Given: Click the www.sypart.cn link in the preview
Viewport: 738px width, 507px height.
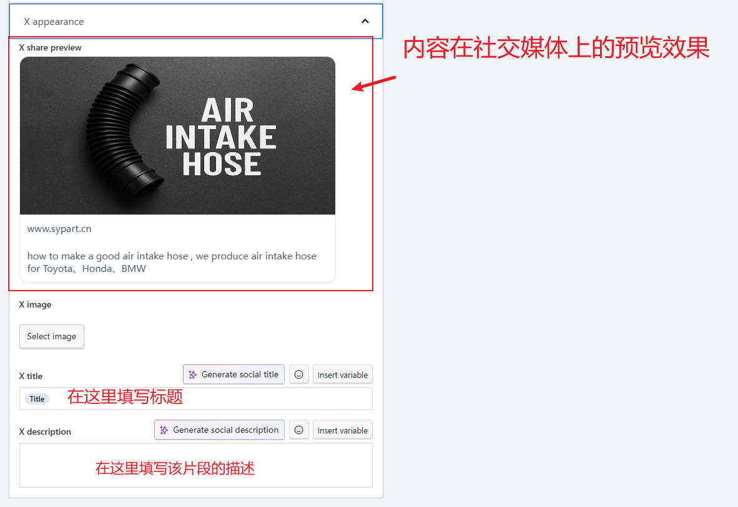Looking at the screenshot, I should pyautogui.click(x=59, y=229).
